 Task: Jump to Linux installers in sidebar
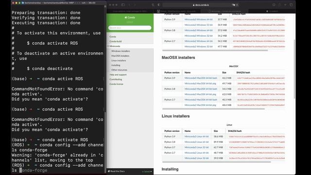119,60
